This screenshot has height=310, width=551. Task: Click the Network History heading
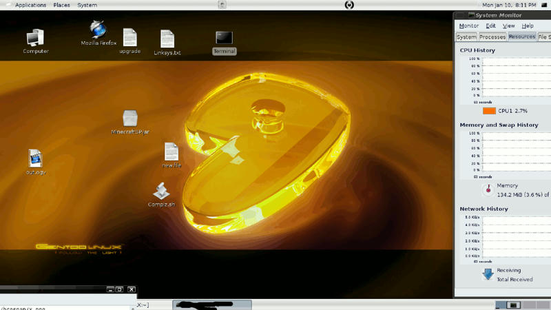[x=484, y=209]
